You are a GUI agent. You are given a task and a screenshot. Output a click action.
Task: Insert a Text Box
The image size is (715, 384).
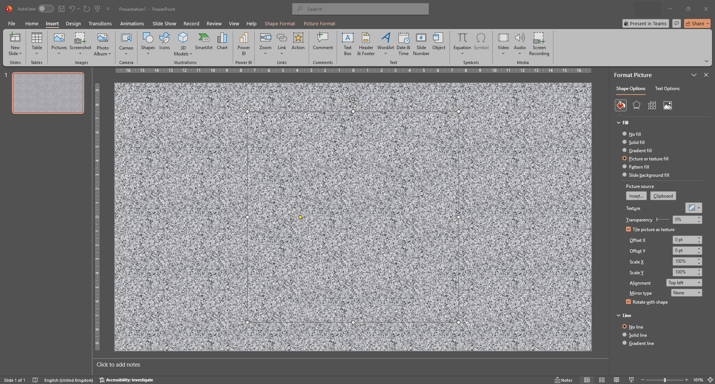point(347,44)
